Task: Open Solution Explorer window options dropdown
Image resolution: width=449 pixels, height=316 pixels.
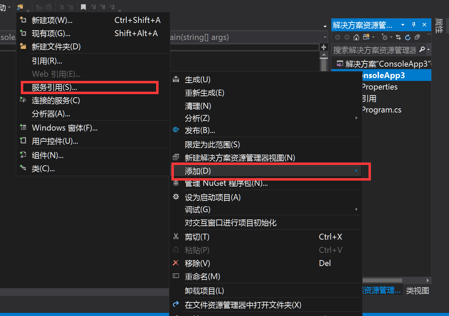Action: [x=403, y=25]
